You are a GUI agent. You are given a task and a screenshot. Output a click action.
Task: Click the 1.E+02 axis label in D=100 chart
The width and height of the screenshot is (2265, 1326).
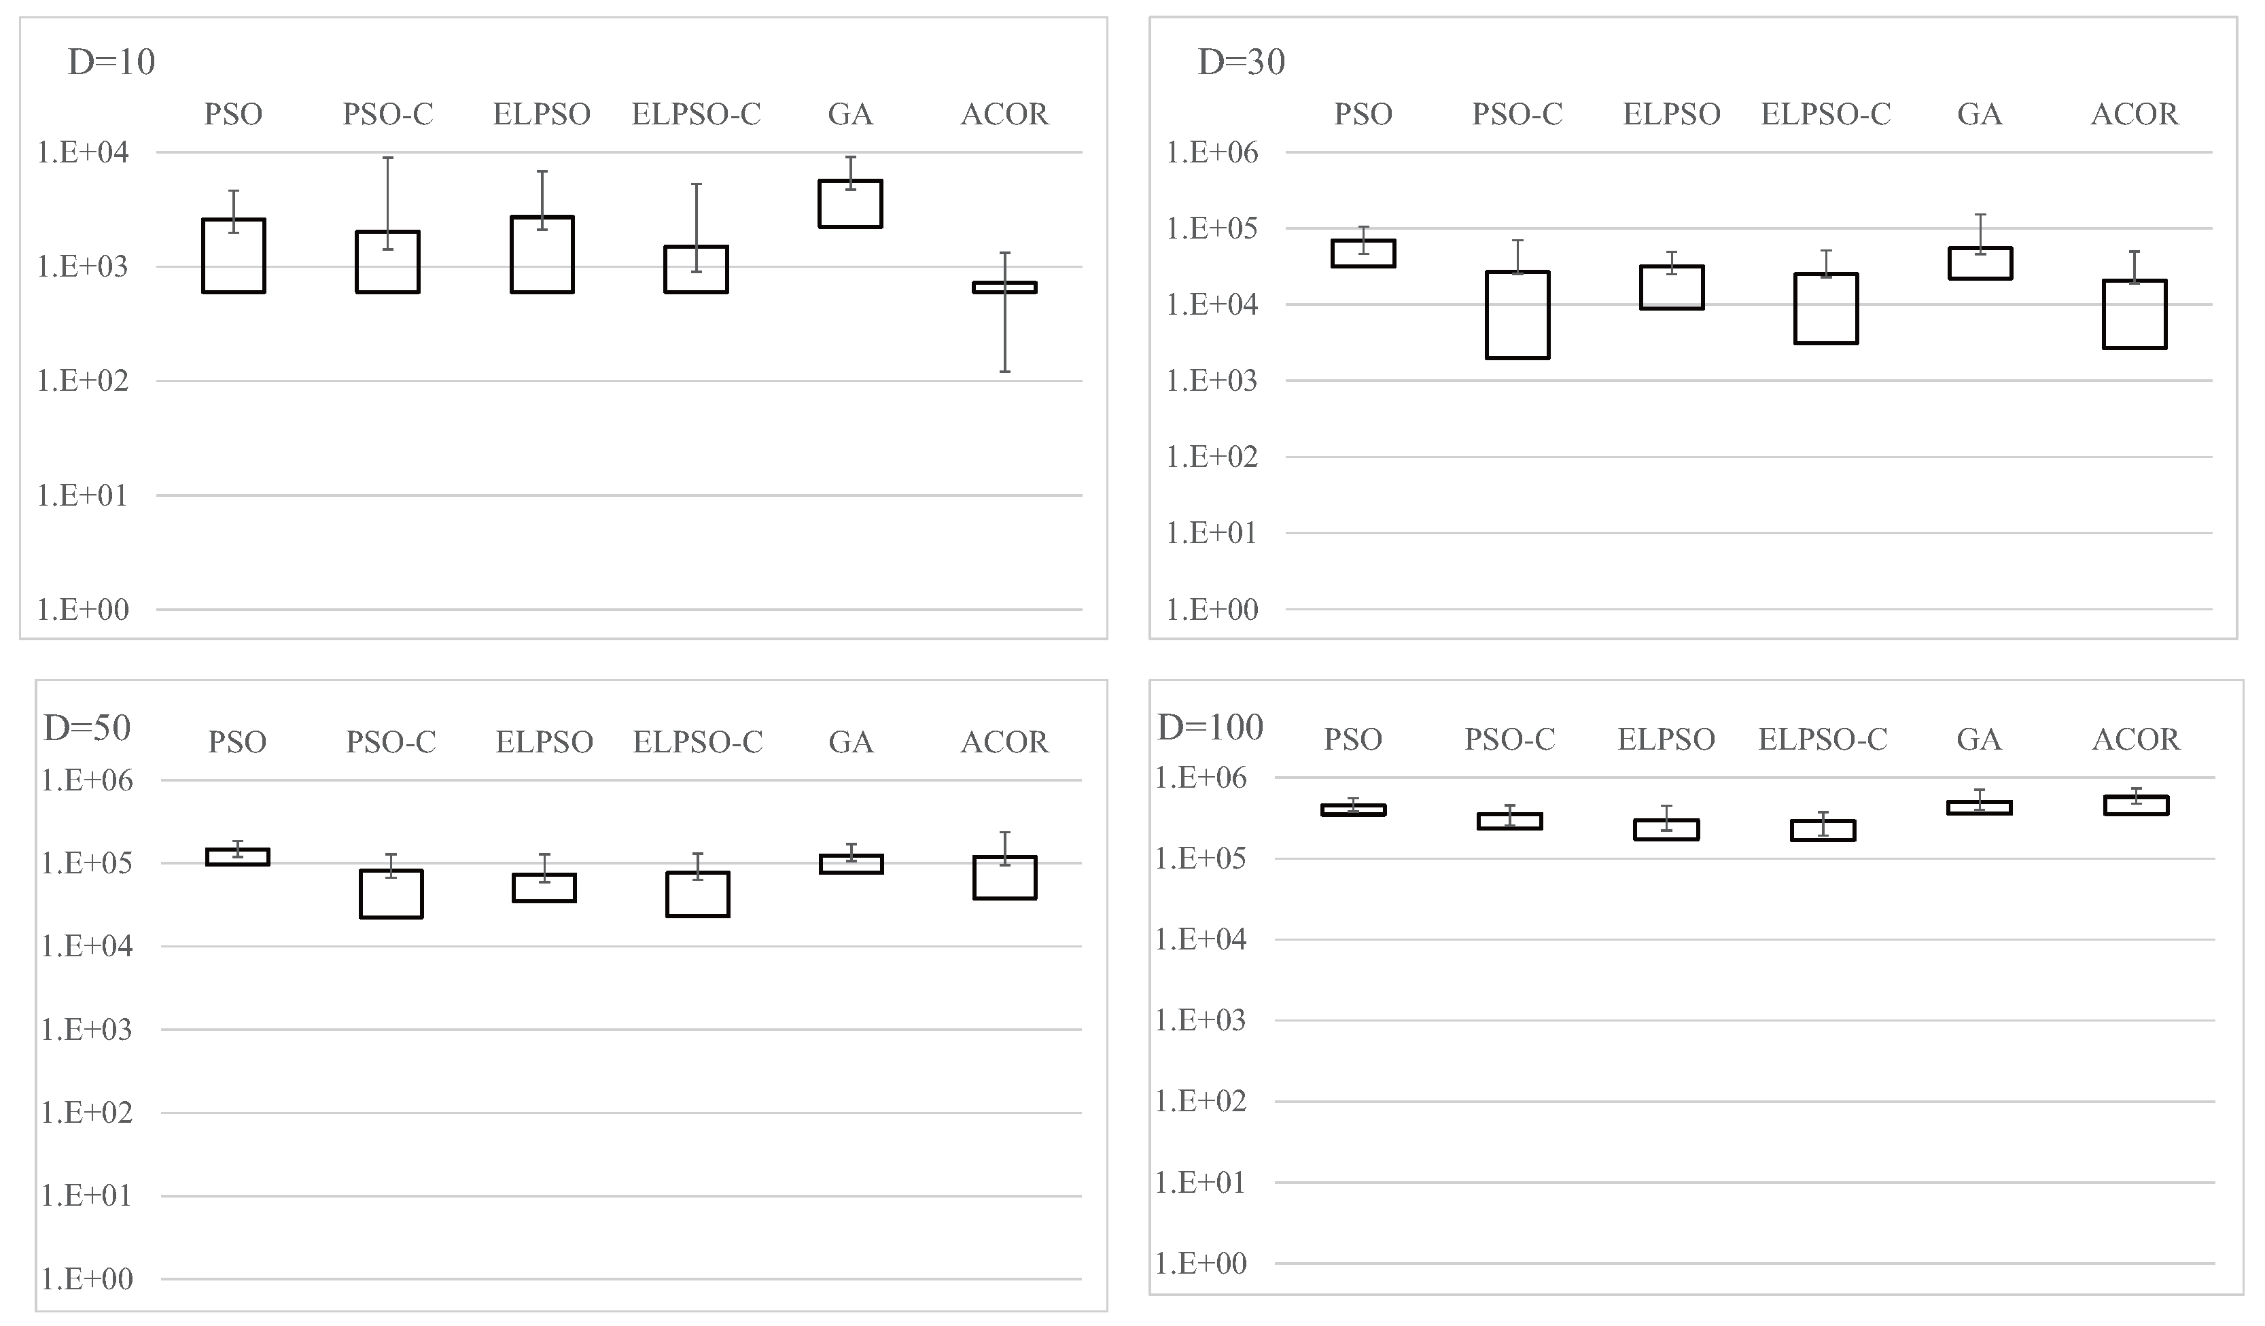point(1201,1101)
